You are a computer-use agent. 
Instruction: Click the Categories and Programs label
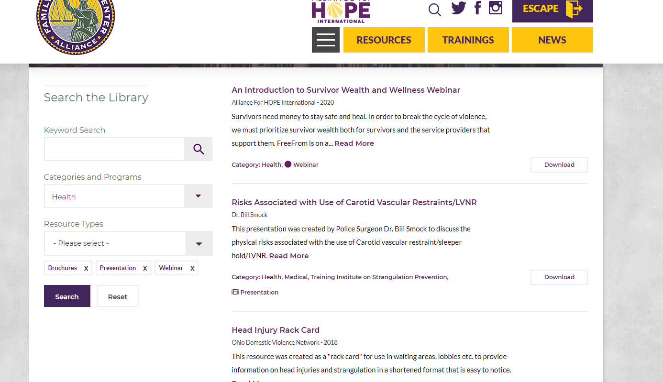coord(93,177)
